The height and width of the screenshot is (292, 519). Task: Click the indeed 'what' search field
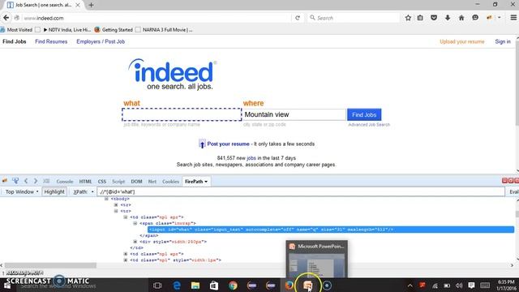[182, 114]
